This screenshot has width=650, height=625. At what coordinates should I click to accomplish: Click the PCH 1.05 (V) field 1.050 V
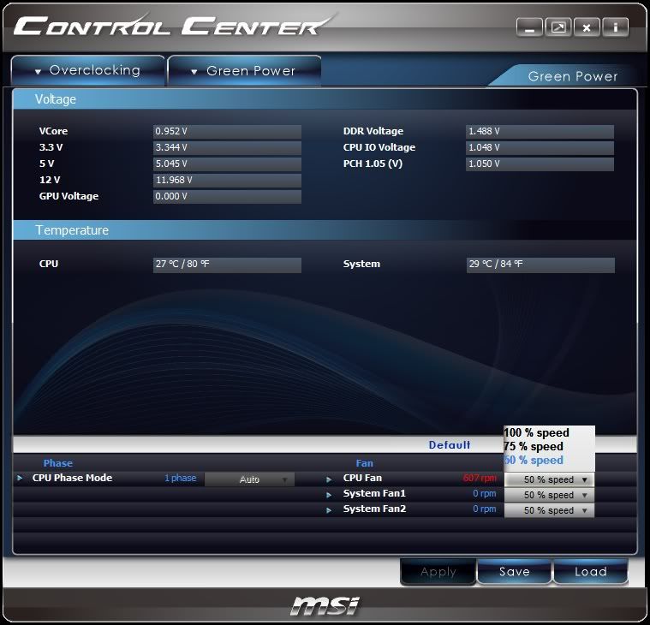pyautogui.click(x=540, y=164)
